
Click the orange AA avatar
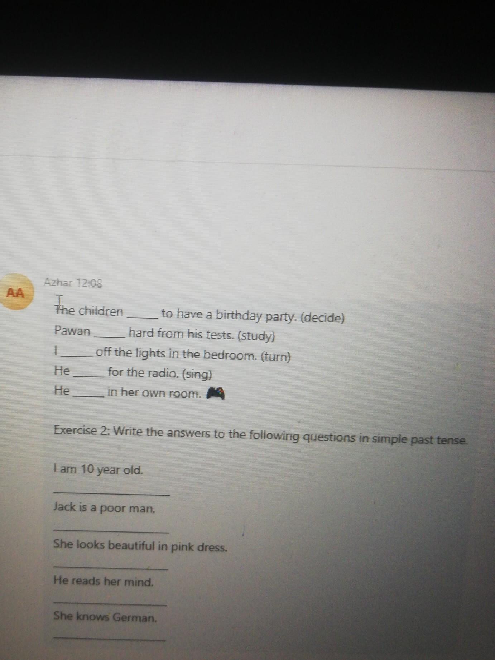tap(16, 293)
